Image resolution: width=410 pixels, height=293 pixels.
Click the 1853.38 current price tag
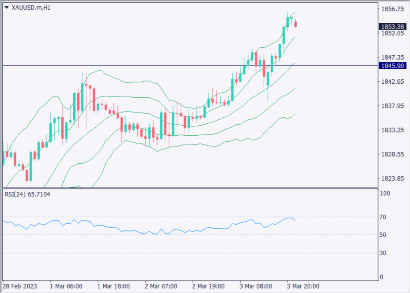392,26
